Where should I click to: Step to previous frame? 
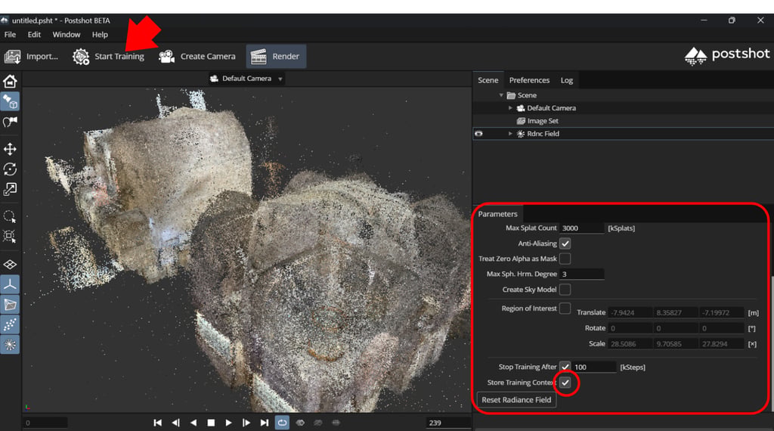pyautogui.click(x=175, y=423)
